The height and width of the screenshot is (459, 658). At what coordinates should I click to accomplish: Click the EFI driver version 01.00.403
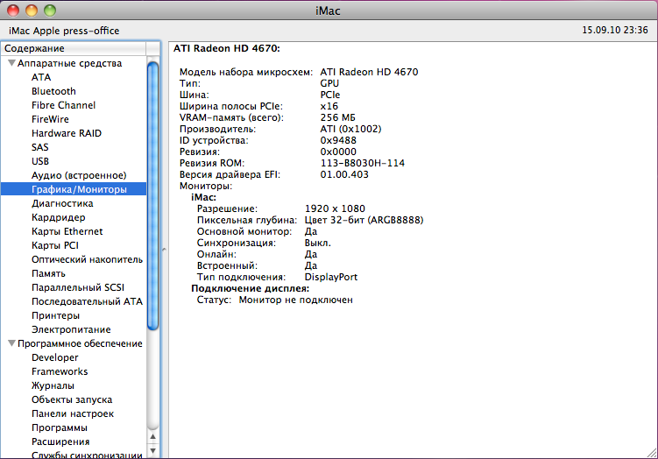[344, 174]
